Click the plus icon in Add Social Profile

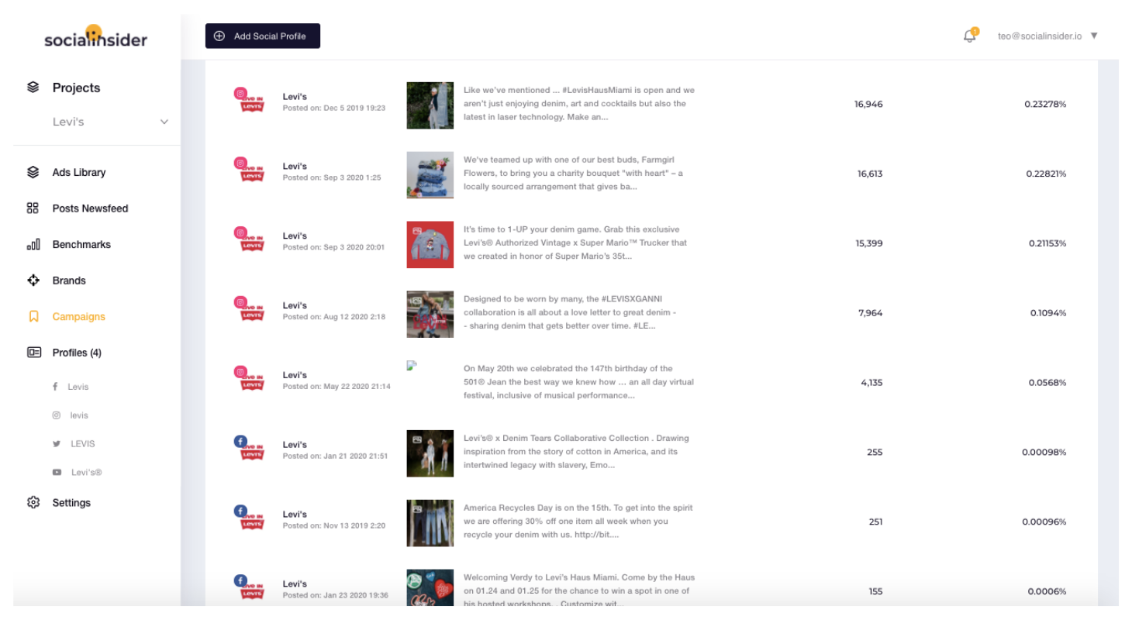pyautogui.click(x=219, y=36)
